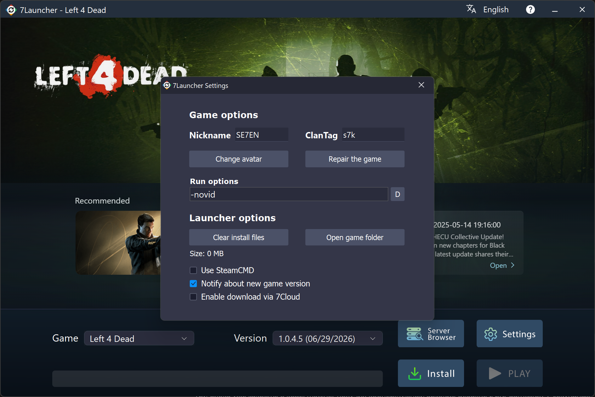The image size is (595, 397).
Task: Click the Install button label
Action: (441, 374)
